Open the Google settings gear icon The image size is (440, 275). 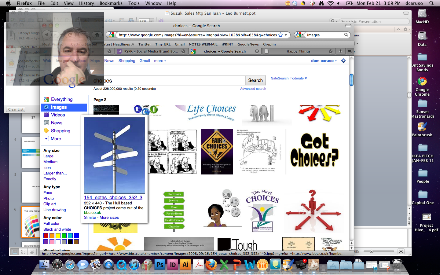(343, 61)
